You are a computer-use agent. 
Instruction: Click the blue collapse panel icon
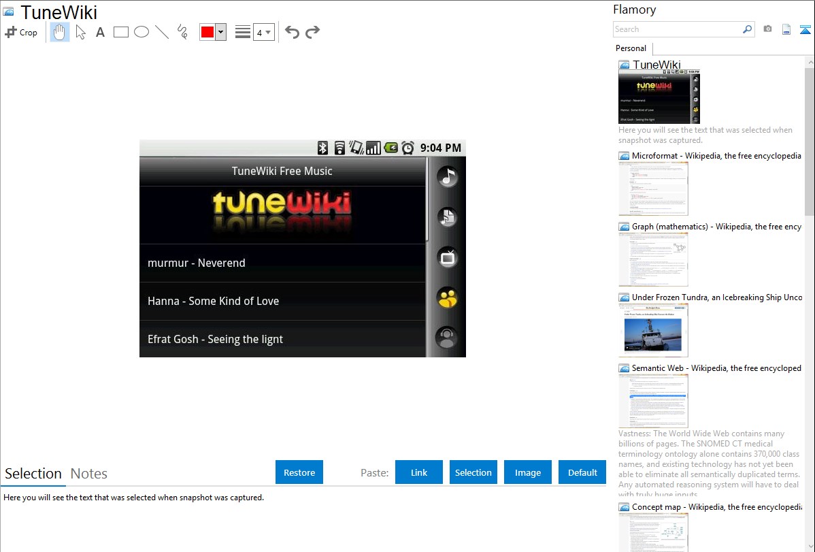[805, 29]
